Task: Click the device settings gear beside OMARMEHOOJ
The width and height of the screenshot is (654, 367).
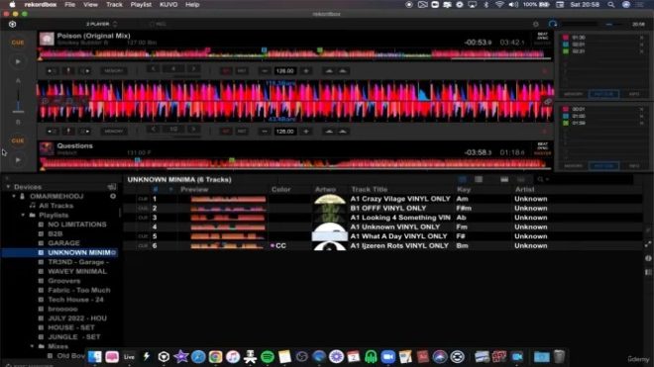Action: (x=113, y=196)
